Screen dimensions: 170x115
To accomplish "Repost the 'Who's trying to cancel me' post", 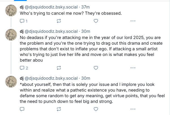I will click(x=59, y=21).
